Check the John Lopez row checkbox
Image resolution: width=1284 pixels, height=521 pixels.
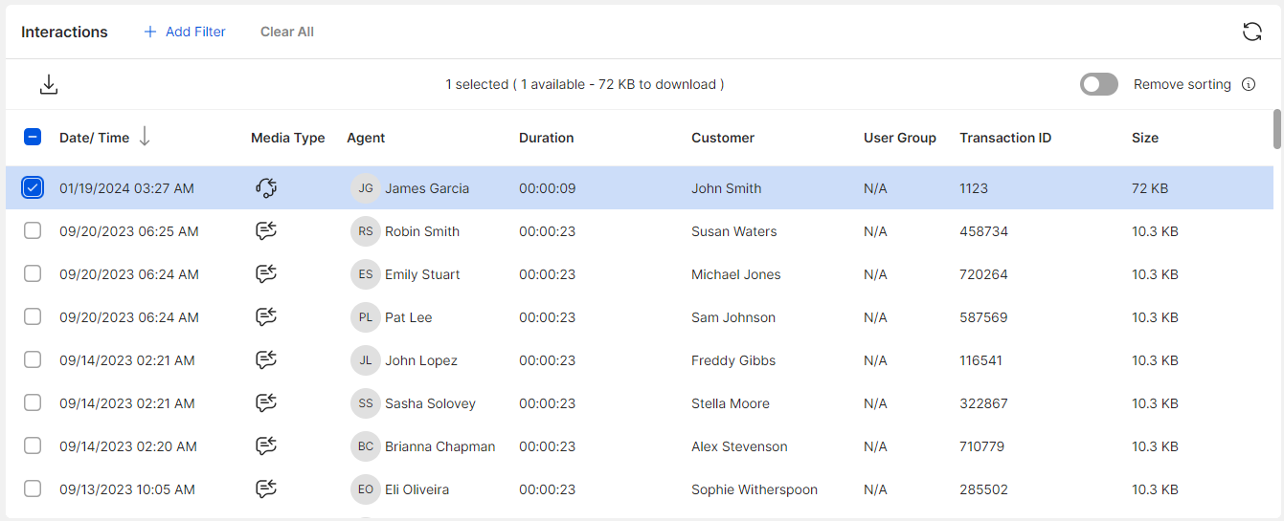pyautogui.click(x=33, y=360)
